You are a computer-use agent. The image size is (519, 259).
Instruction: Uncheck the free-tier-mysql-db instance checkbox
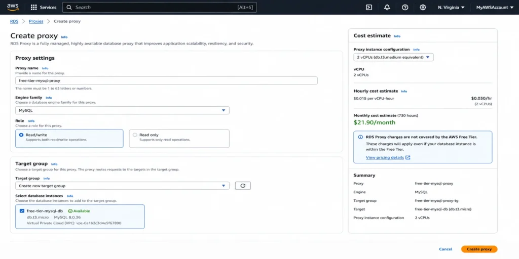pos(22,211)
